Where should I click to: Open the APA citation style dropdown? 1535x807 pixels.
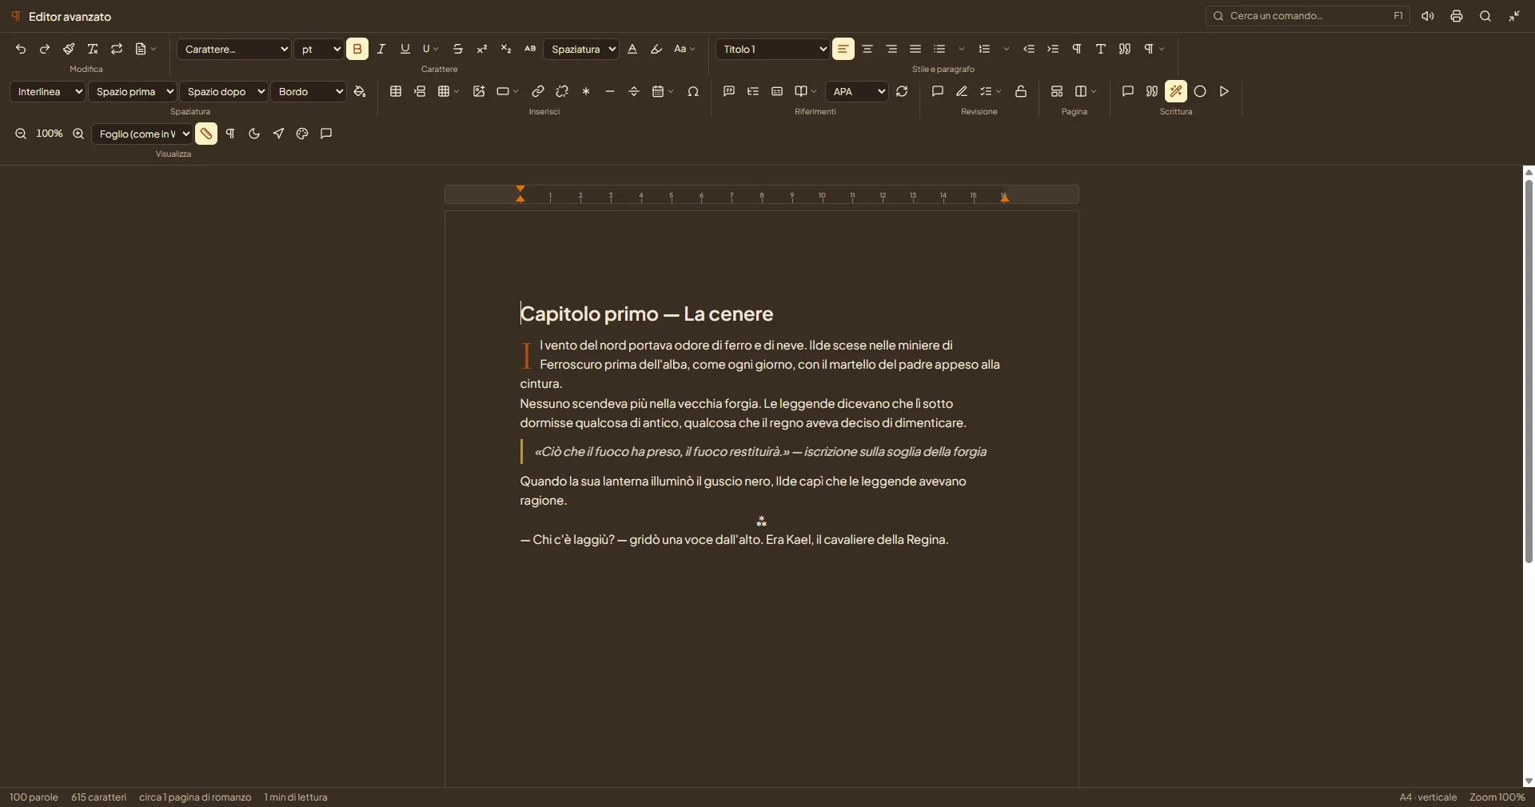[x=857, y=91]
